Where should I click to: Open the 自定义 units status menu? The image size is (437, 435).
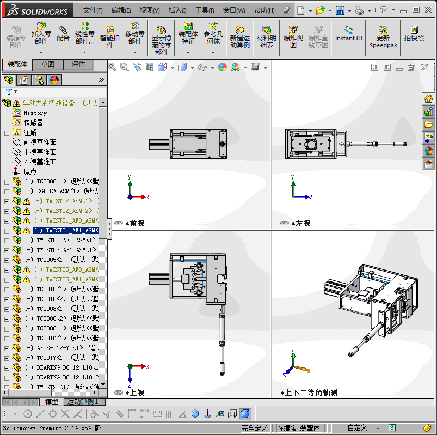click(357, 428)
